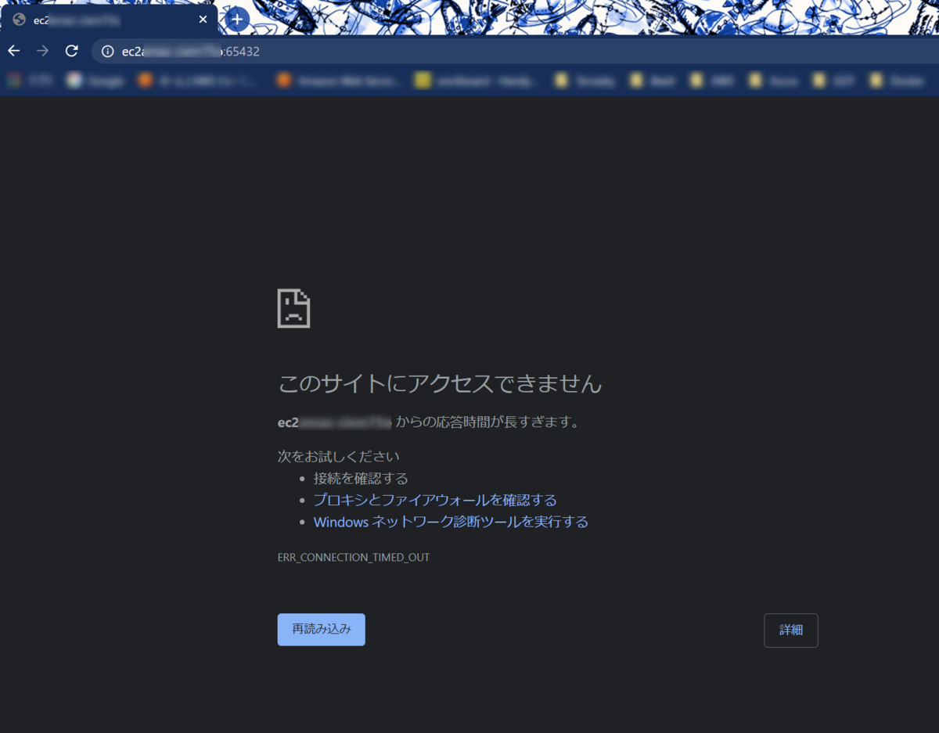The image size is (939, 733).
Task: Click the back navigation arrow
Action: click(x=13, y=50)
